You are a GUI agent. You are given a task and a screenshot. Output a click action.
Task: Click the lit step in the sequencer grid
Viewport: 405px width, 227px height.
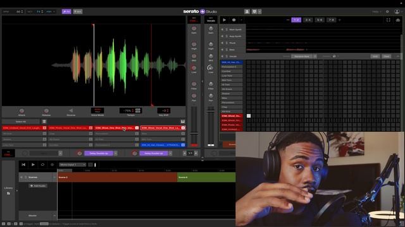249,116
